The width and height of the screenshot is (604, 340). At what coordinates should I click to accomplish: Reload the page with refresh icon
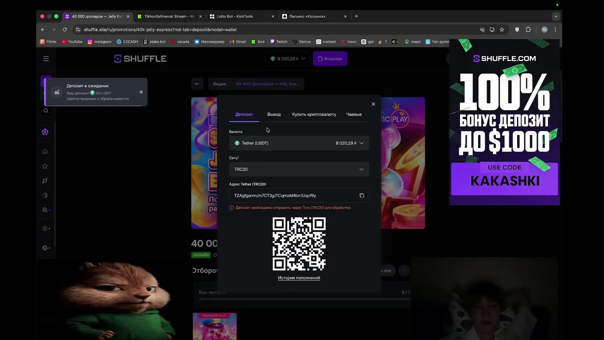65,29
